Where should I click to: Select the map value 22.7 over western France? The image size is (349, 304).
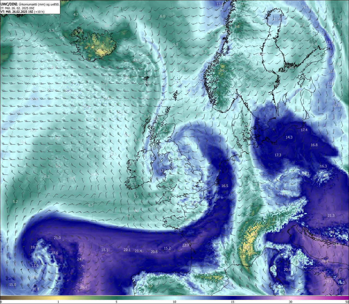[x=186, y=245]
